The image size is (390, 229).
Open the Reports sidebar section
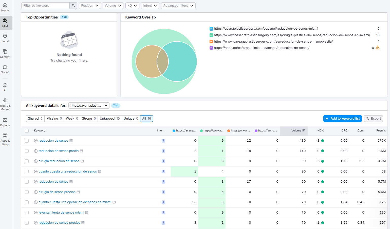point(5,122)
